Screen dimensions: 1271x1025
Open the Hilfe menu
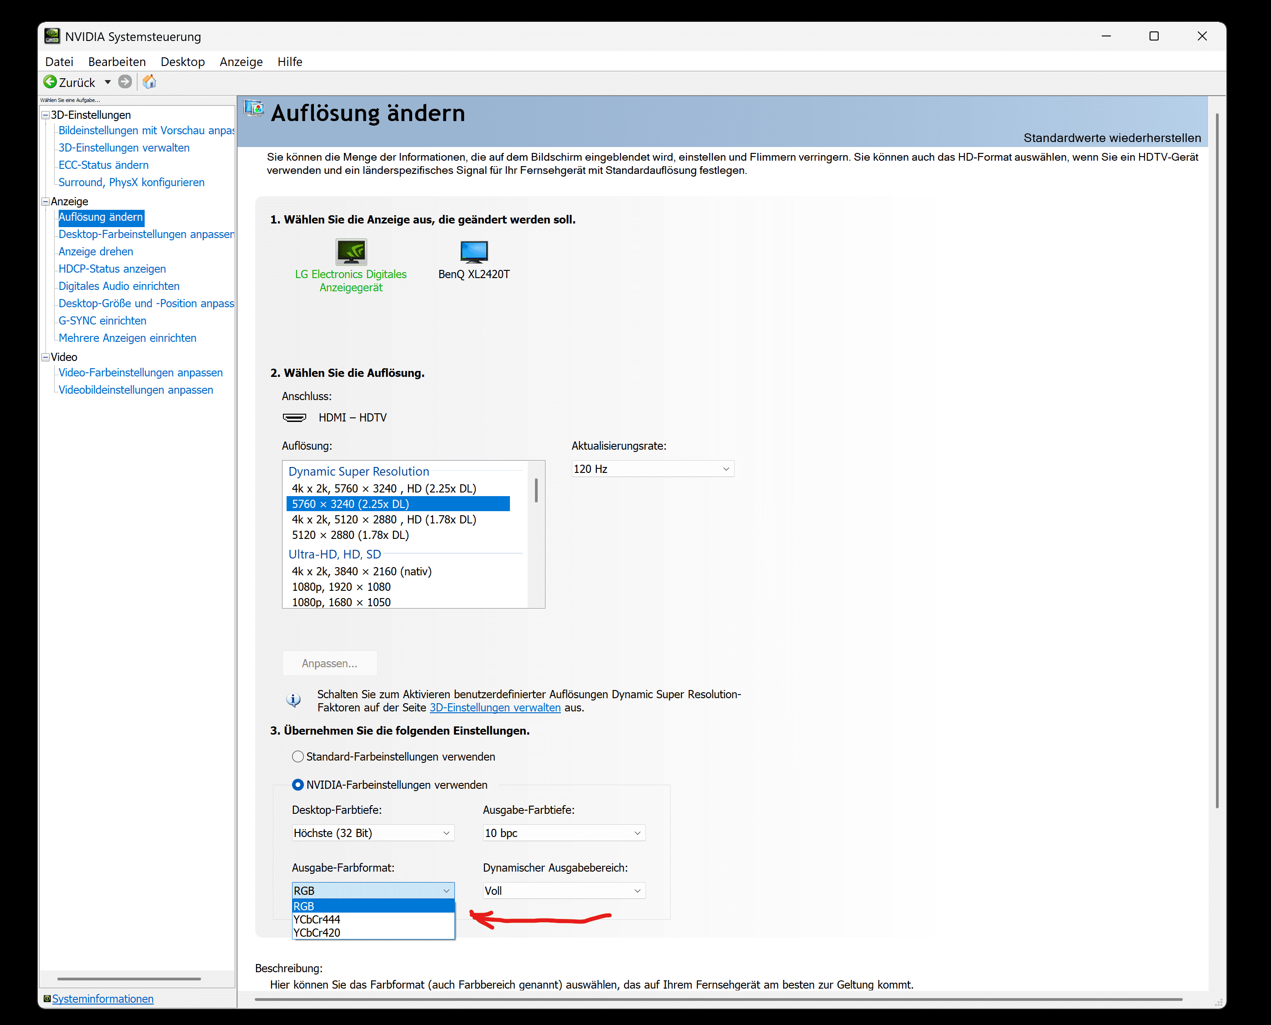click(x=290, y=62)
